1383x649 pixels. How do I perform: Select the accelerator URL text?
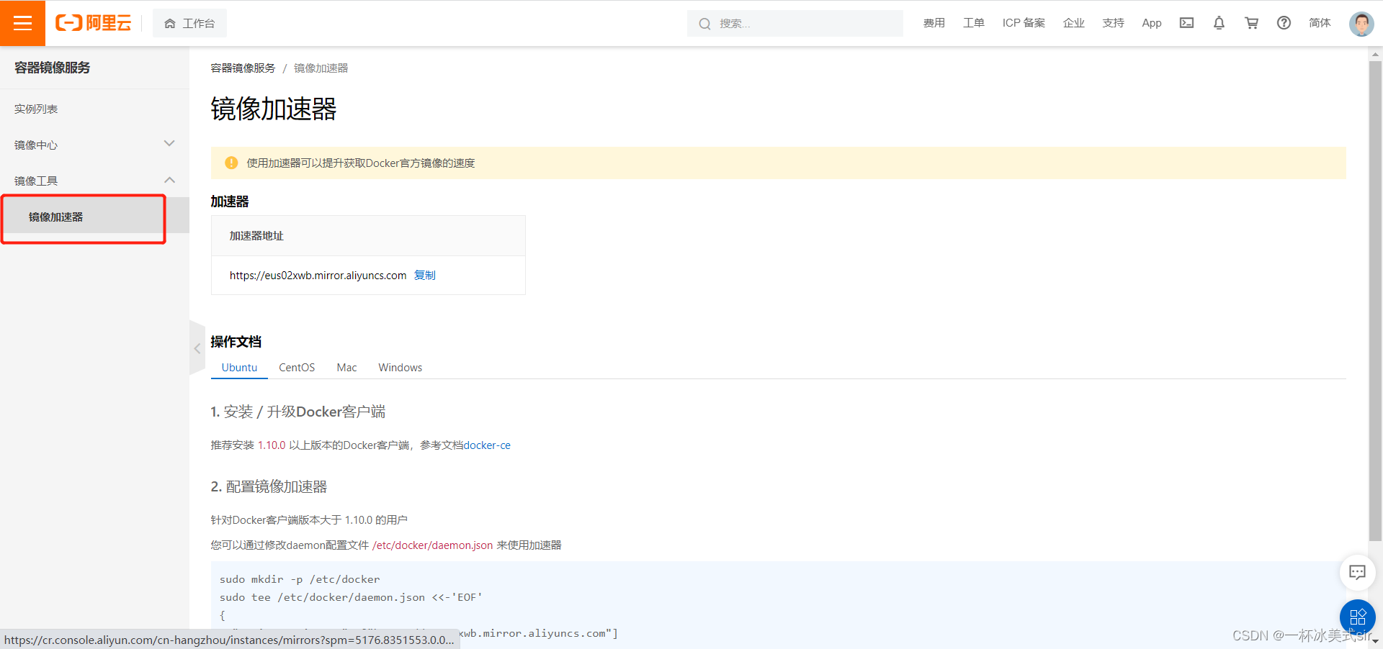pyautogui.click(x=318, y=275)
